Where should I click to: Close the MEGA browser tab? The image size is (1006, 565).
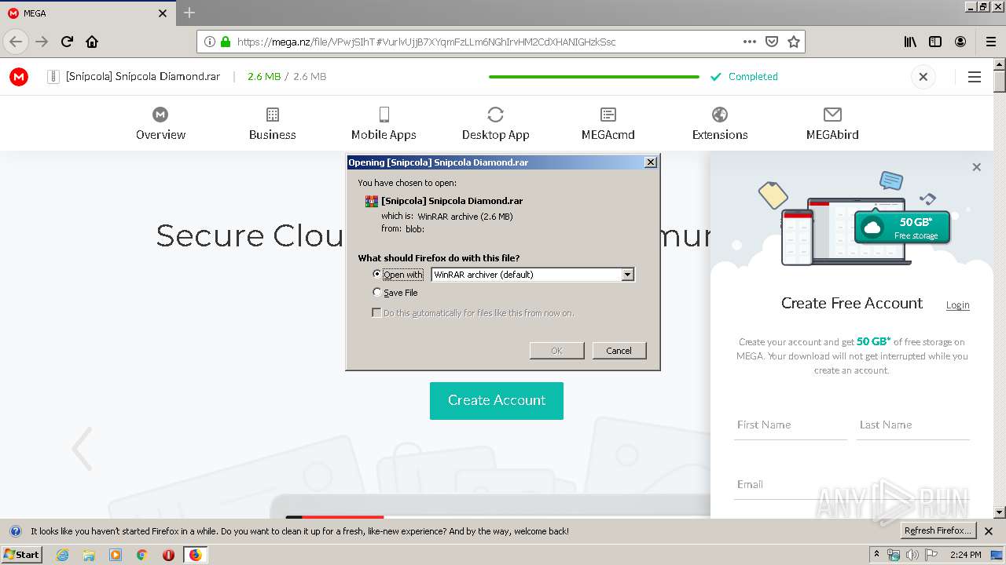[x=163, y=13]
